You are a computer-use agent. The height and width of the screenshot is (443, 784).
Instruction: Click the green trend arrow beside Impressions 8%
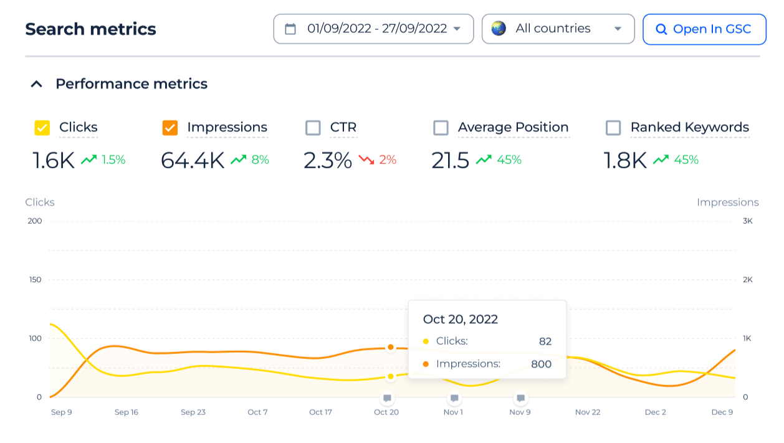(x=238, y=160)
